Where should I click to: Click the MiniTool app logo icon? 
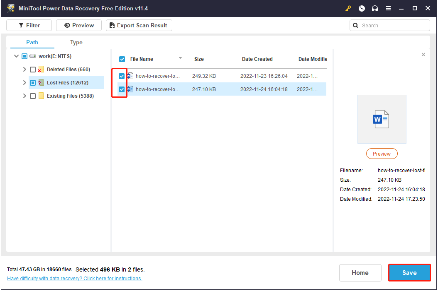[11, 8]
